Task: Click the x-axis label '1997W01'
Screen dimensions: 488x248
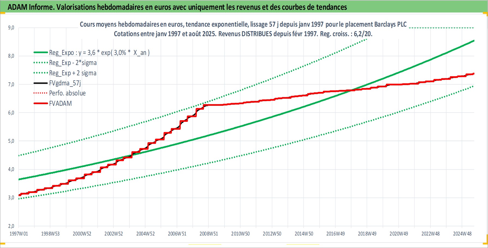Action: pyautogui.click(x=19, y=234)
